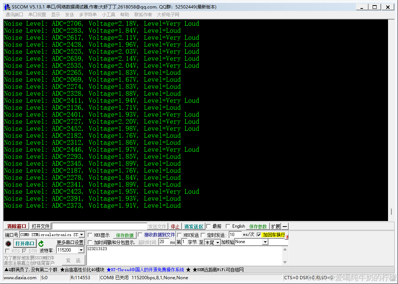This screenshot has width=398, height=284.
Task: Toggle the HEX显示 checkbox
Action: (90, 235)
